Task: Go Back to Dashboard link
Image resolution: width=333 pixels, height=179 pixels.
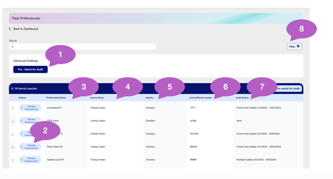Action: pyautogui.click(x=26, y=29)
